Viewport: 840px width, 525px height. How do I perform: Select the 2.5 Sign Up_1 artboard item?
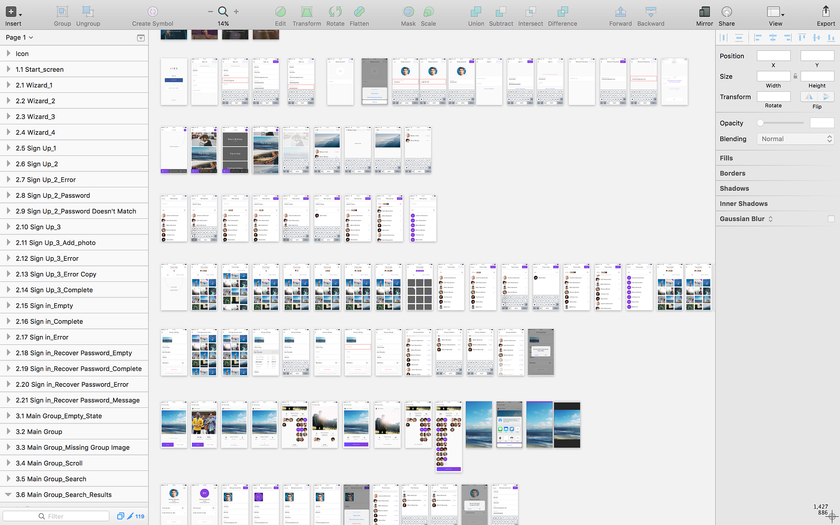36,148
